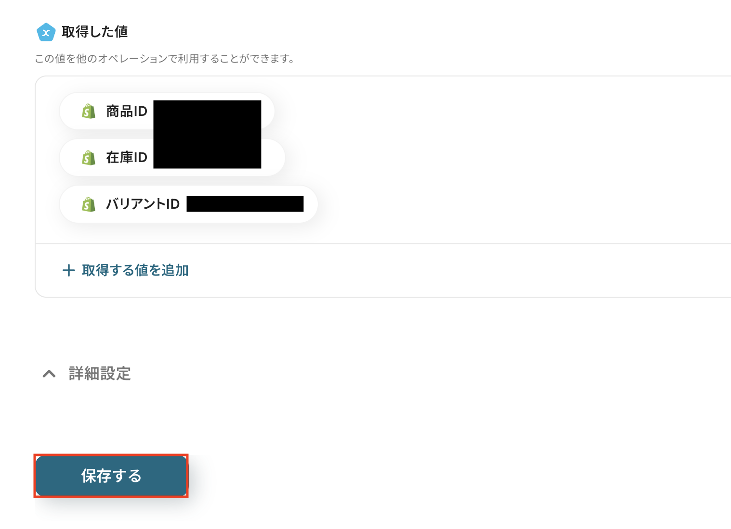
Task: Click the Shopify bag icon in 在庫ID chip
Action: (89, 158)
